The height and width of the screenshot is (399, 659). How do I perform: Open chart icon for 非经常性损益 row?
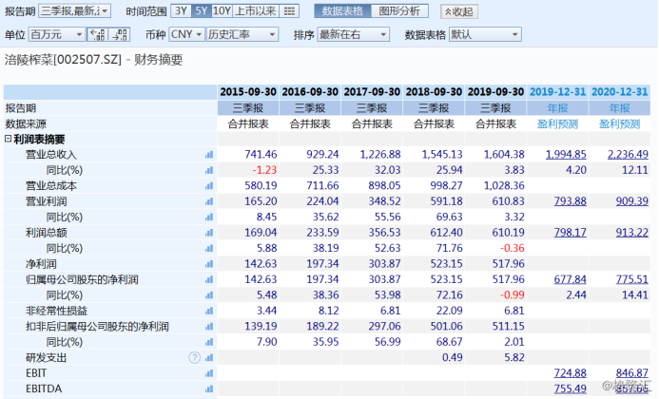(x=209, y=311)
